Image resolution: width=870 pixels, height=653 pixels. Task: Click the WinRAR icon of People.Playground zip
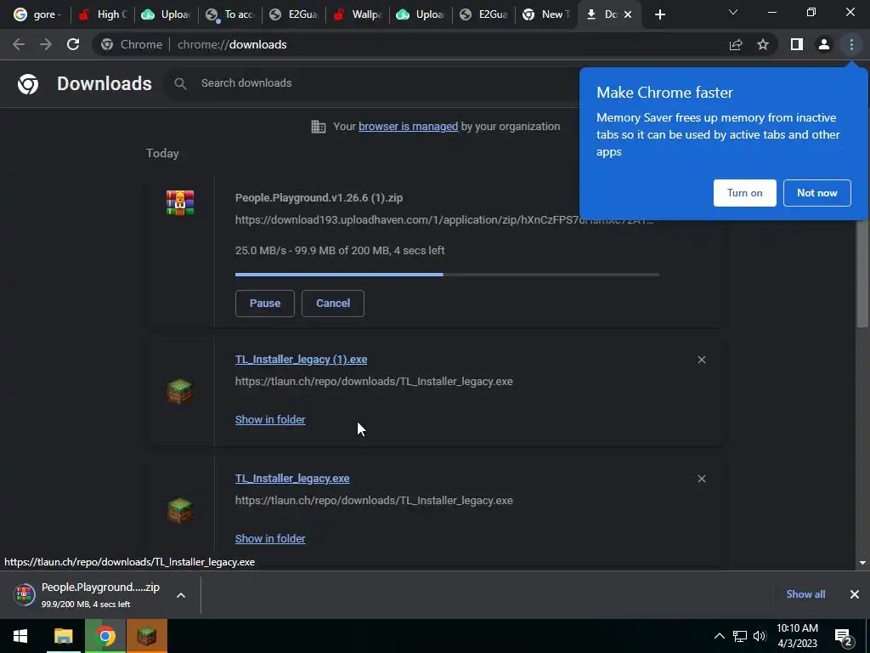pos(180,202)
